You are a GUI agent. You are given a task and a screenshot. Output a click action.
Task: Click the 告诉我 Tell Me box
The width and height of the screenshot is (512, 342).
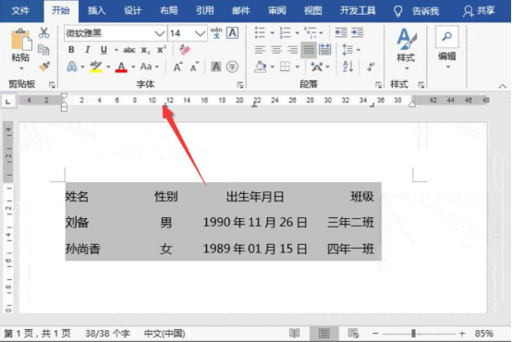[x=417, y=11]
